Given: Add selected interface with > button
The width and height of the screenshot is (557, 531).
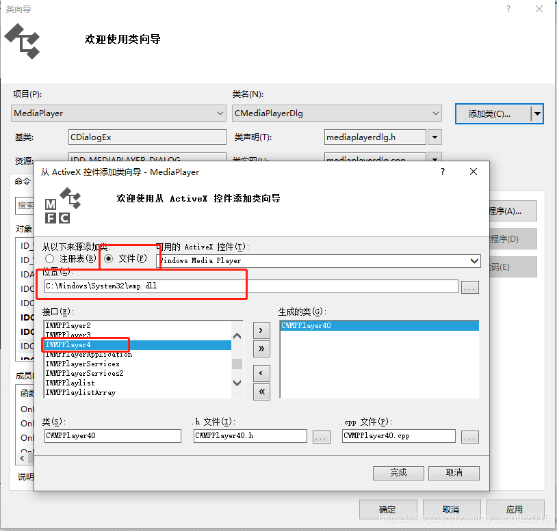Looking at the screenshot, I should (261, 331).
